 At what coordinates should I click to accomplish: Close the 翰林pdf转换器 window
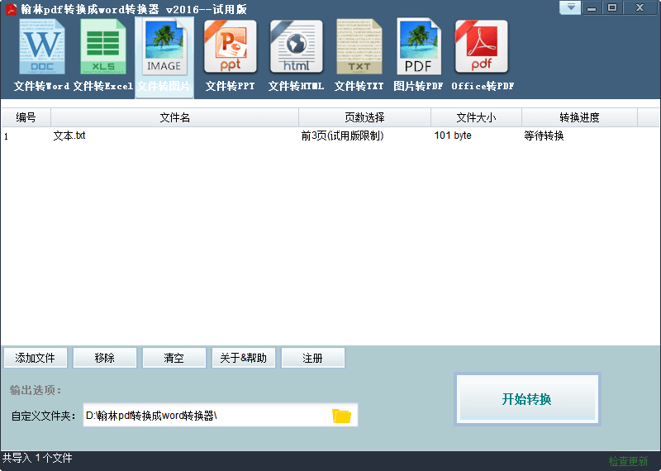point(640,7)
